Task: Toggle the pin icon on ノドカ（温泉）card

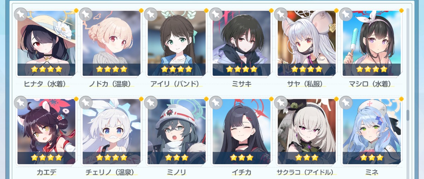Action: [x=86, y=14]
